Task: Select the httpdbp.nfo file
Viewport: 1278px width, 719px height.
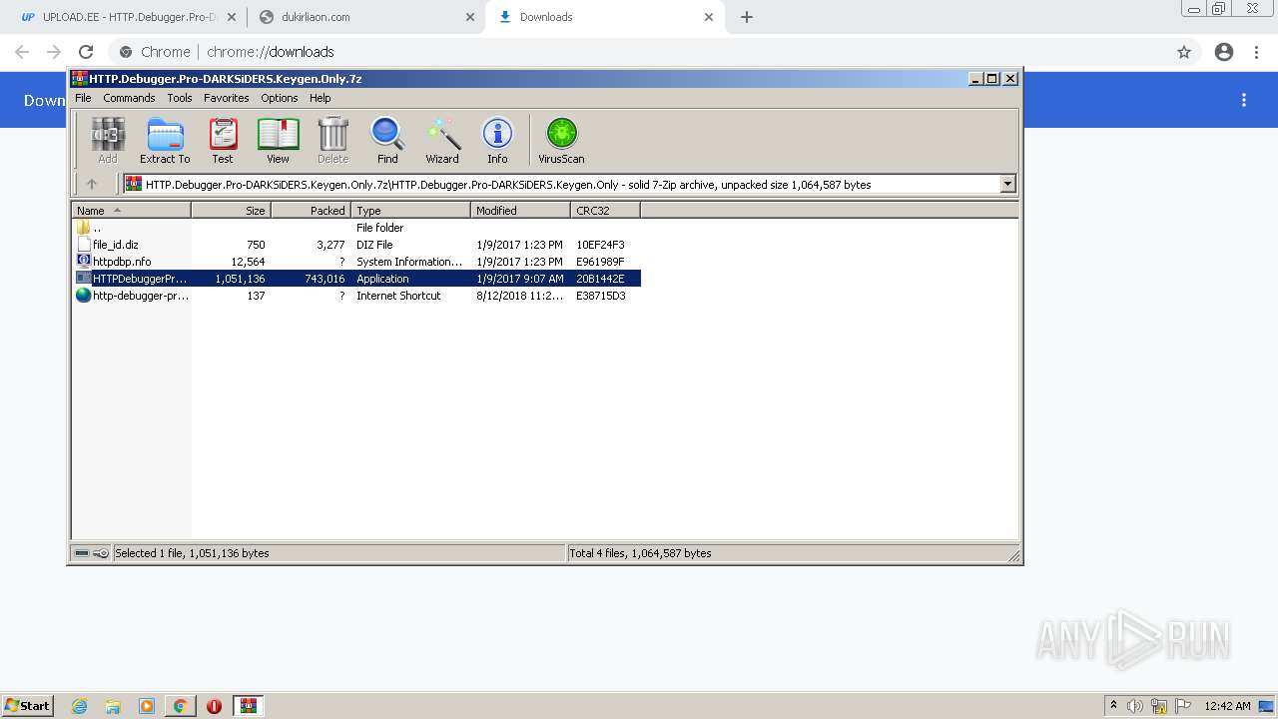Action: (356, 262)
